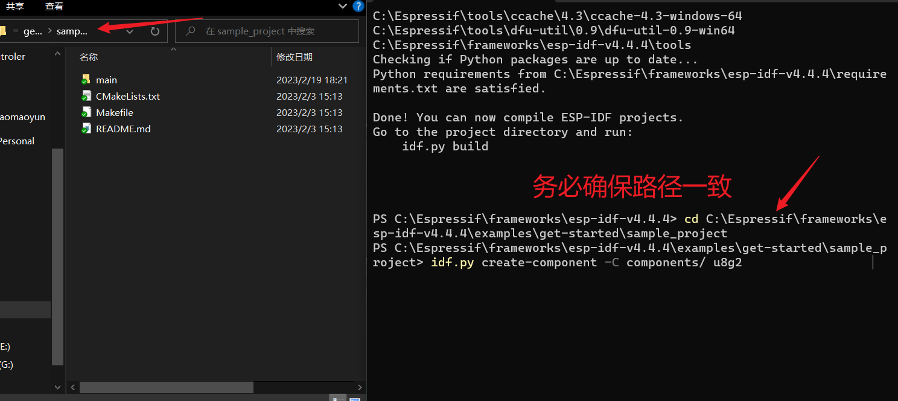Select the CMakeLists.txt file icon
Image resolution: width=898 pixels, height=401 pixels.
(86, 96)
